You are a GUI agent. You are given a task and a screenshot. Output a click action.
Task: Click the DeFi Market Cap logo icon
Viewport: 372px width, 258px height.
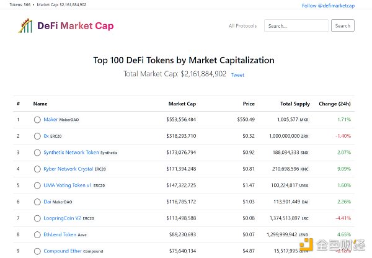click(x=25, y=25)
